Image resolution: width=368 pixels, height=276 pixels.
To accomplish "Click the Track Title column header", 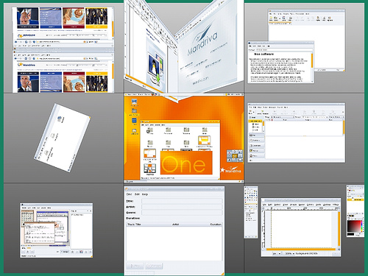I will pyautogui.click(x=134, y=224).
